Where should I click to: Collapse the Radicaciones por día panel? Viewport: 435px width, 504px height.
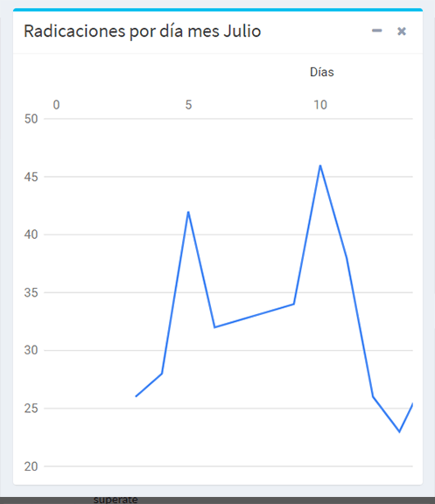(x=377, y=31)
